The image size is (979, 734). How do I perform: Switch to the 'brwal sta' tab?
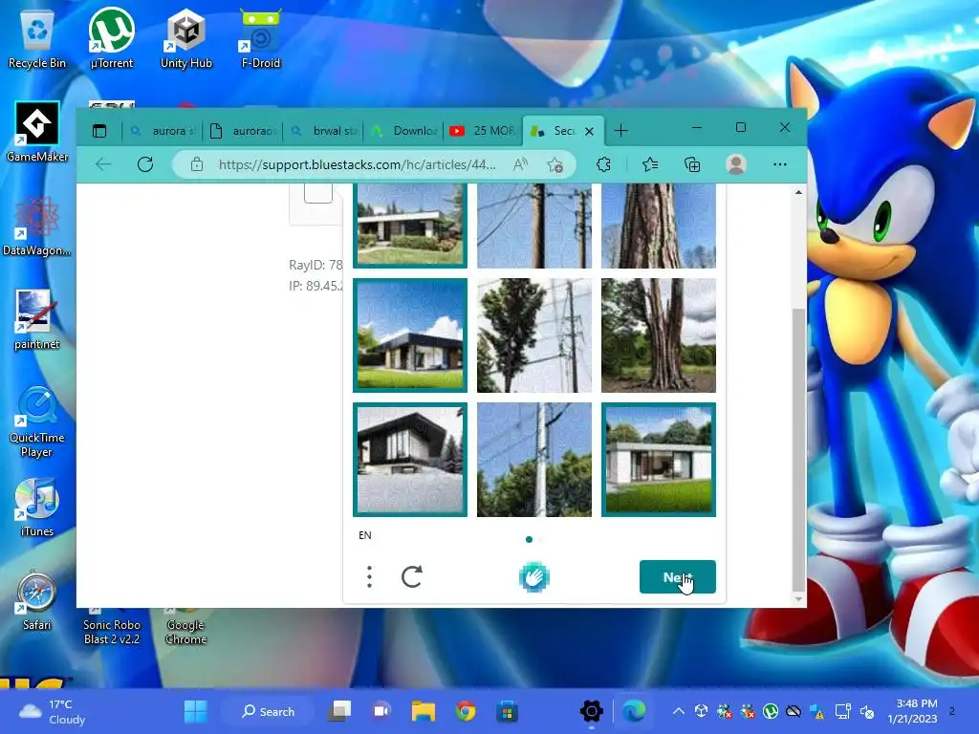pos(325,131)
